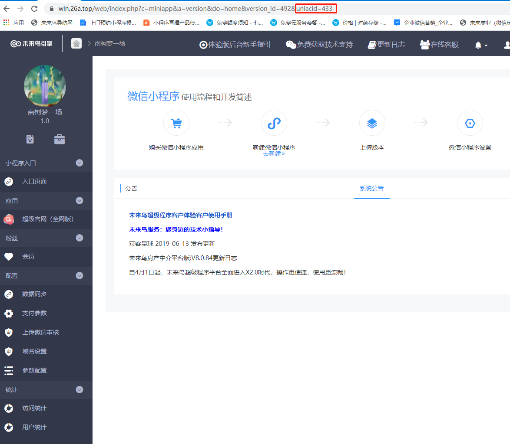Open 用户统计 in the sidebar
510x444 pixels.
(x=46, y=428)
